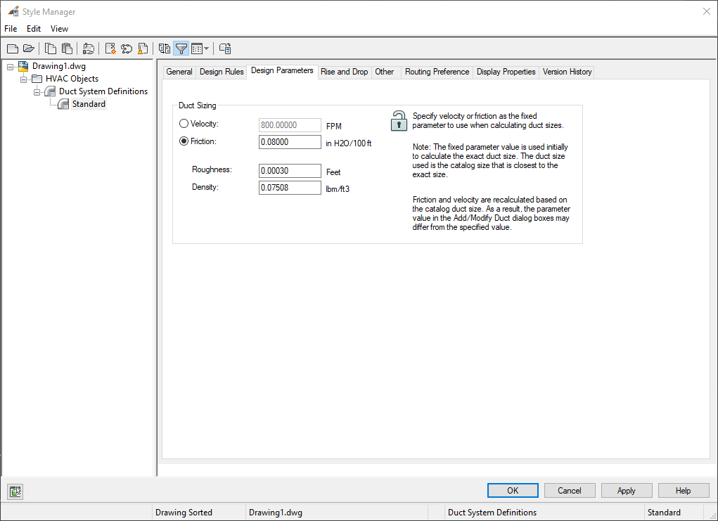The image size is (718, 521).
Task: Select HVAC Objects tree label
Action: pos(72,79)
